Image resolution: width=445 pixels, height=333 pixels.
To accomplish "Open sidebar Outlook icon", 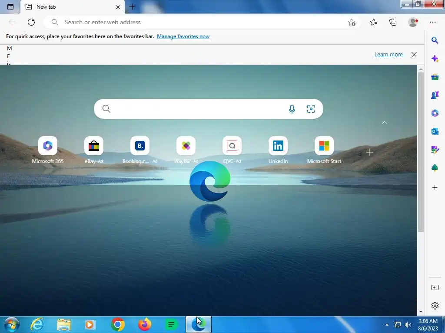I will (x=435, y=131).
